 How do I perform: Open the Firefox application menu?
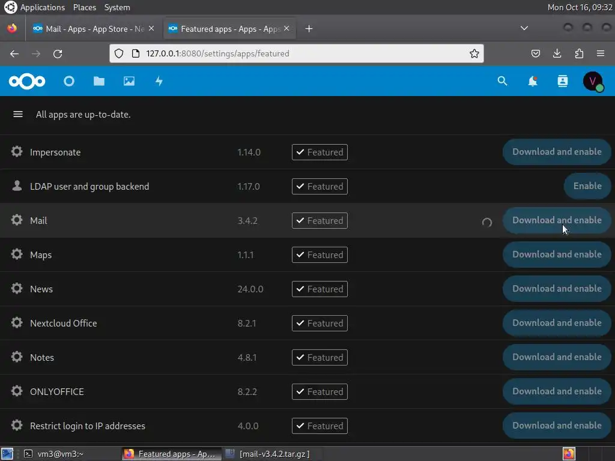[601, 53]
